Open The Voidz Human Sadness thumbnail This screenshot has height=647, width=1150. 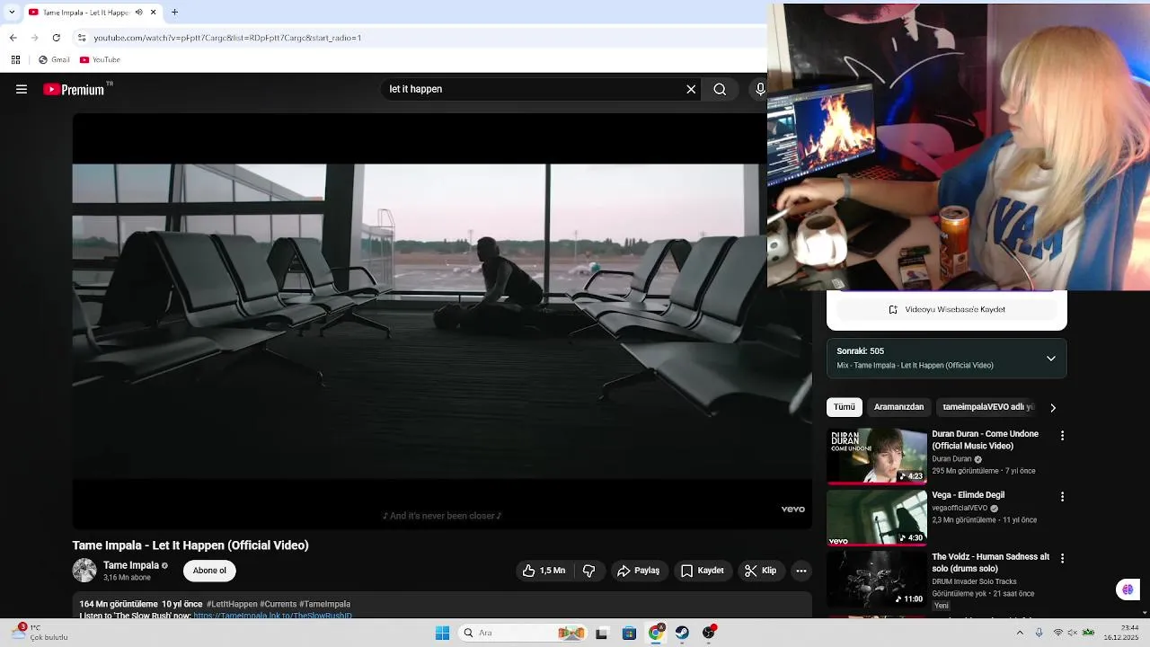(x=877, y=580)
